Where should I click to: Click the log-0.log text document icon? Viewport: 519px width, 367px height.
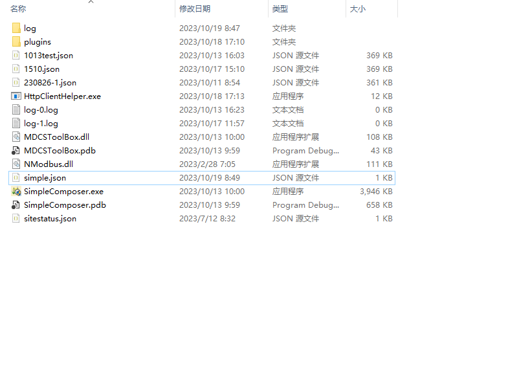pos(16,110)
